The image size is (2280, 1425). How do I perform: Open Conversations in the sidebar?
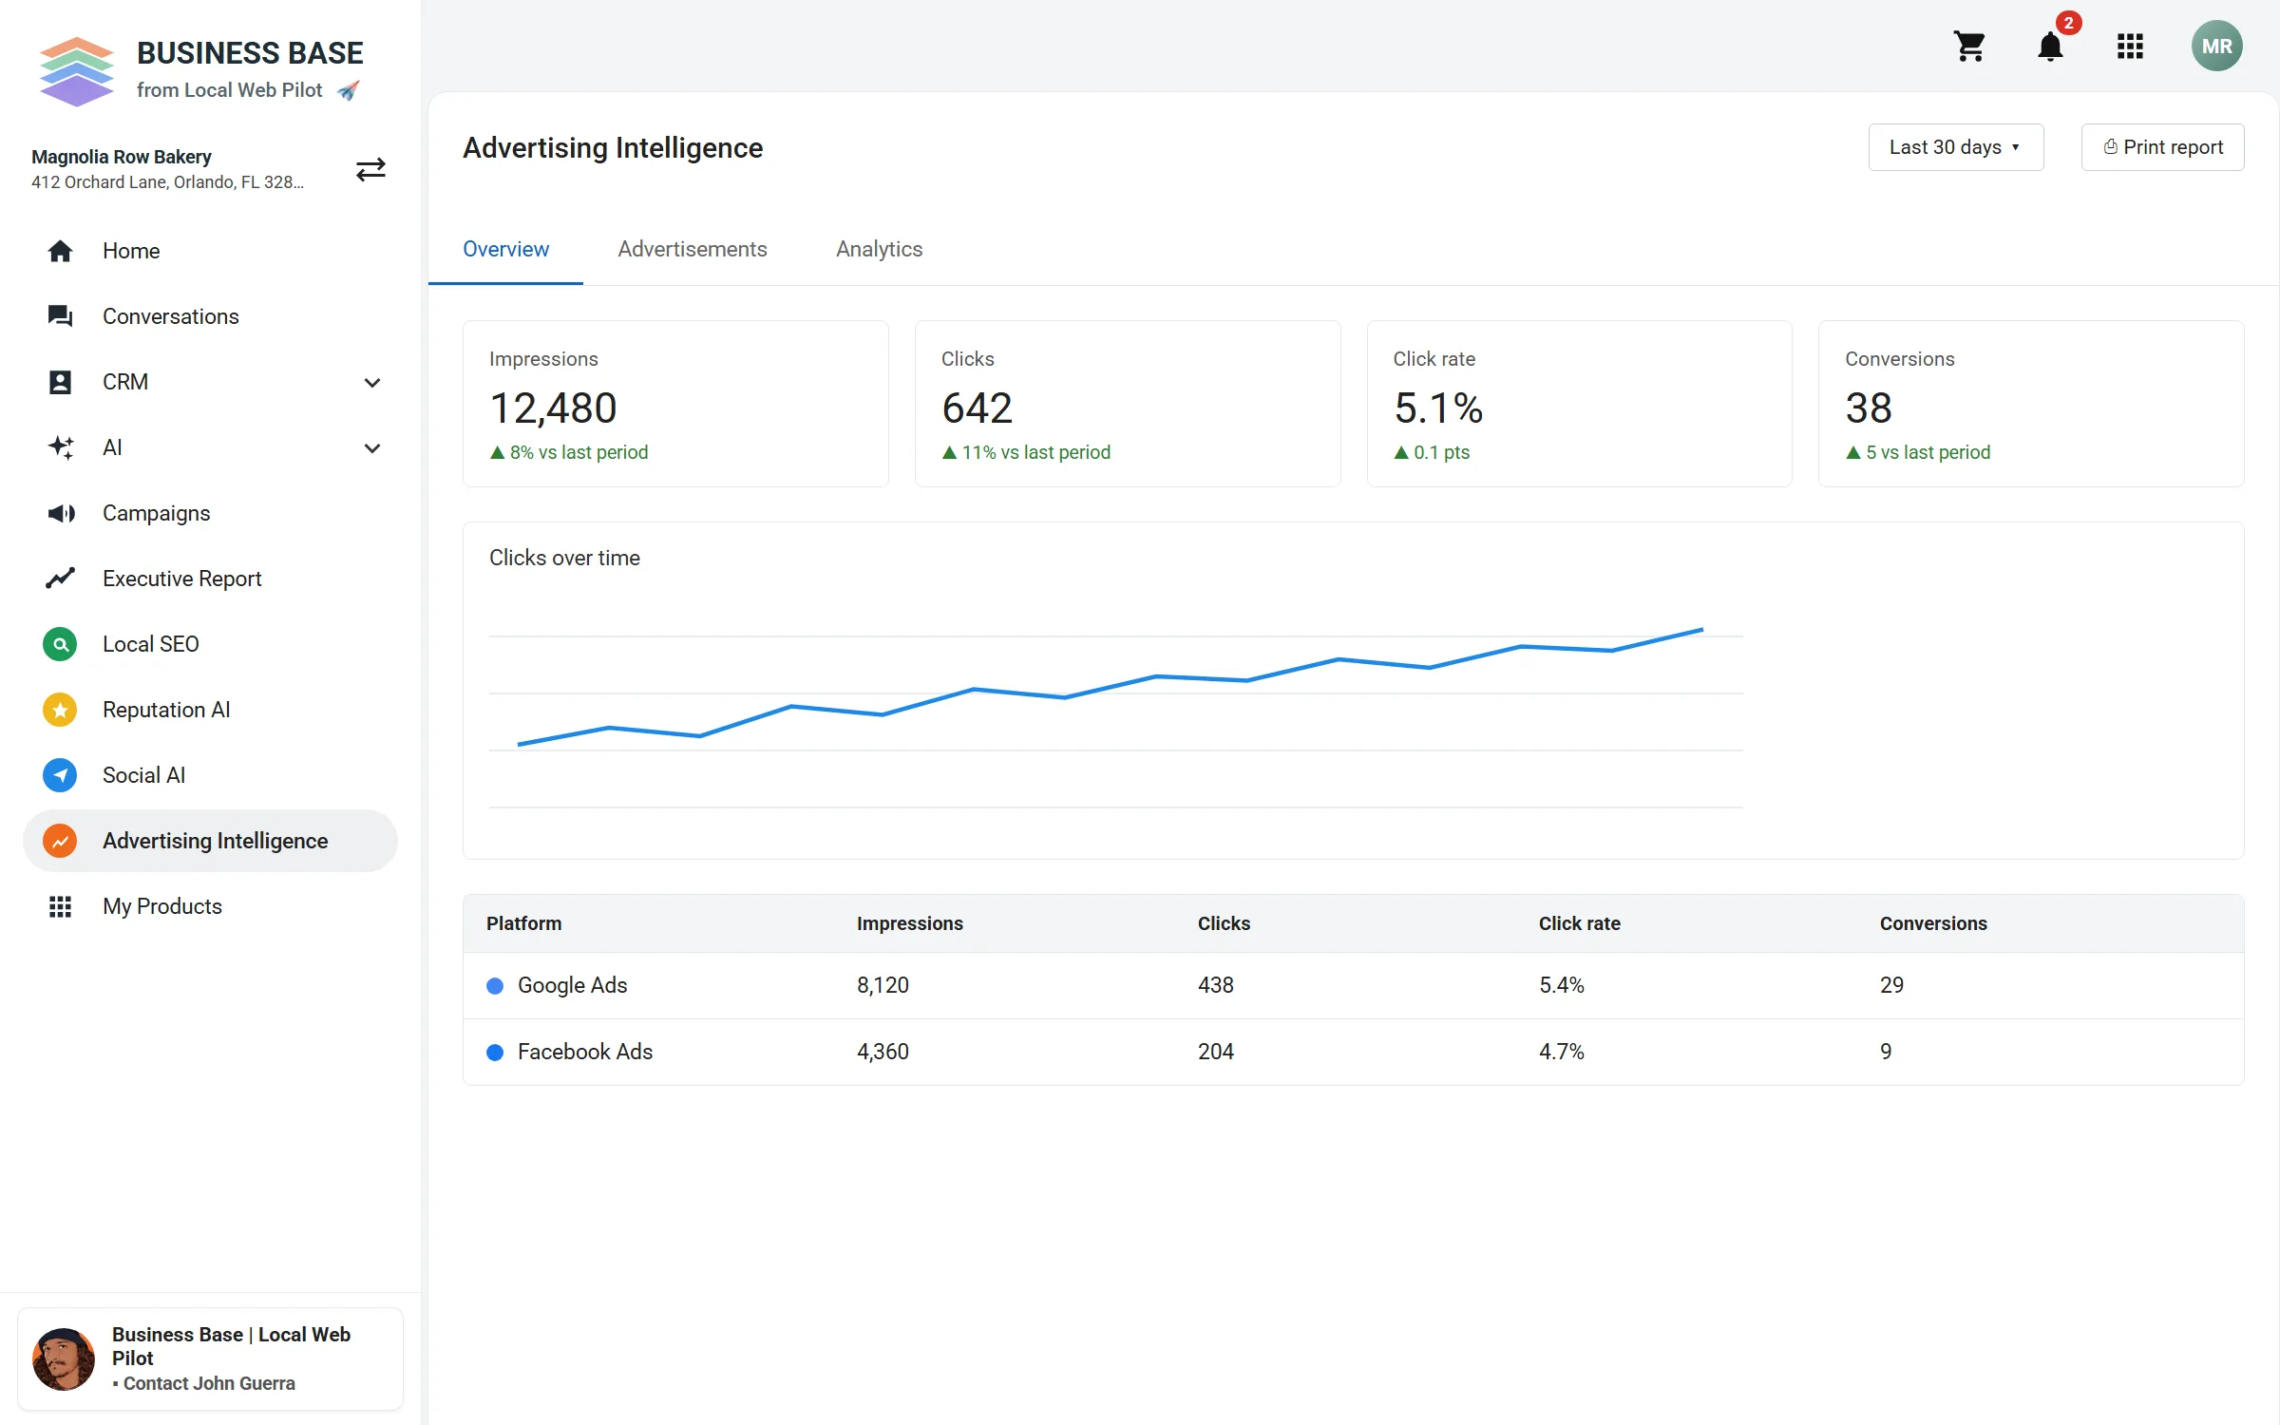[x=210, y=316]
